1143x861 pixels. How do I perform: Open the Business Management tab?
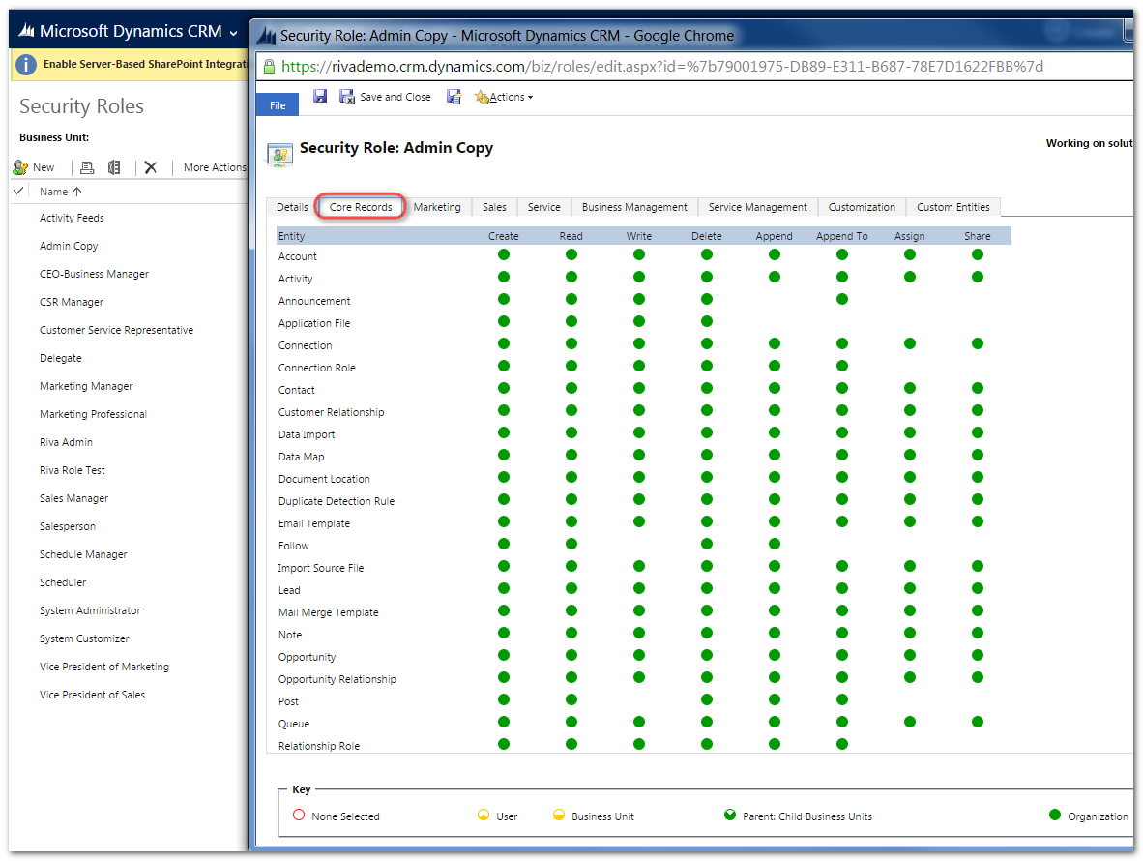(634, 206)
